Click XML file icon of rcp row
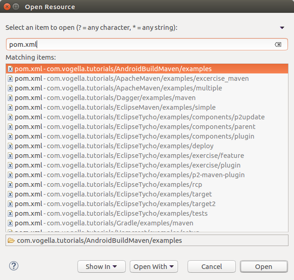Viewport: 294px width, 280px height. (x=10, y=185)
